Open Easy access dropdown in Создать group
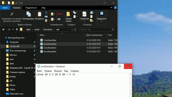This screenshot has height=97, width=172. [75, 16]
